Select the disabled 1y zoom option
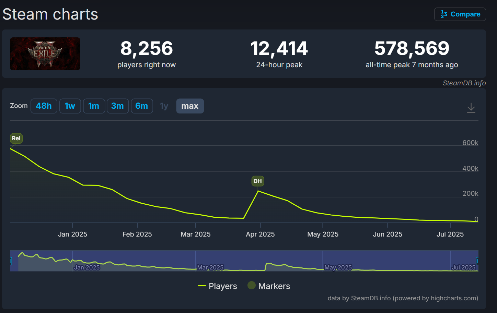 point(164,106)
